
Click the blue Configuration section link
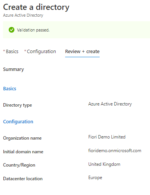click(x=18, y=122)
